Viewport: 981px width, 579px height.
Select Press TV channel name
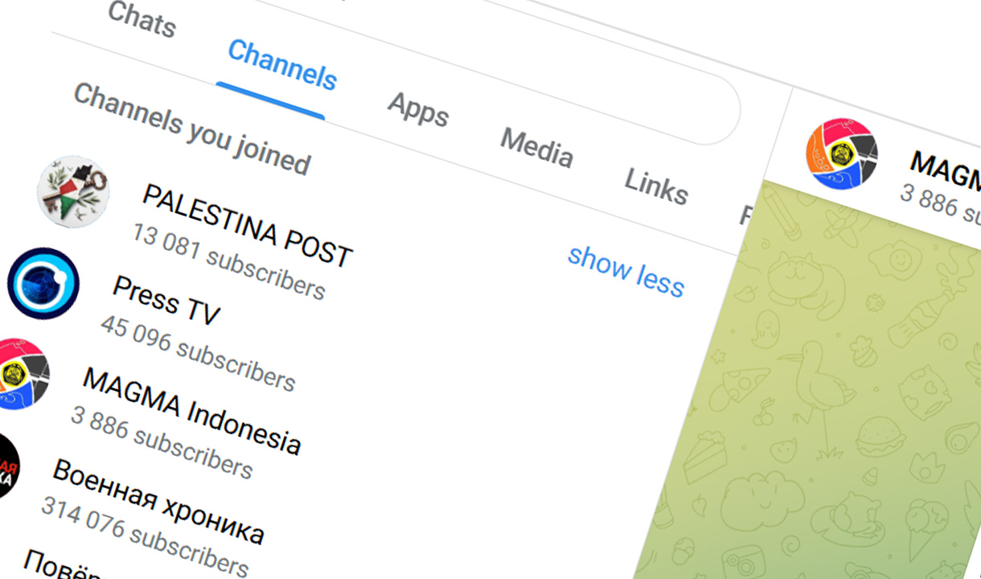click(166, 301)
